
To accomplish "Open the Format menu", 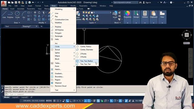I will point(38,6).
